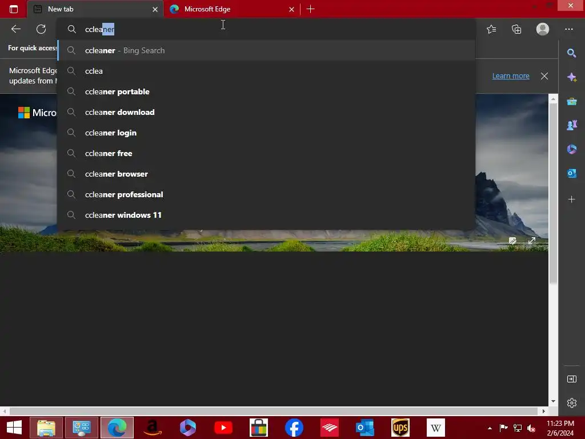Open Wikipedia from the taskbar
This screenshot has width=585, height=439.
pyautogui.click(x=436, y=428)
